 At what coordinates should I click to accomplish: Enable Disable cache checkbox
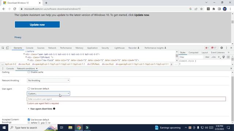pos(29,72)
